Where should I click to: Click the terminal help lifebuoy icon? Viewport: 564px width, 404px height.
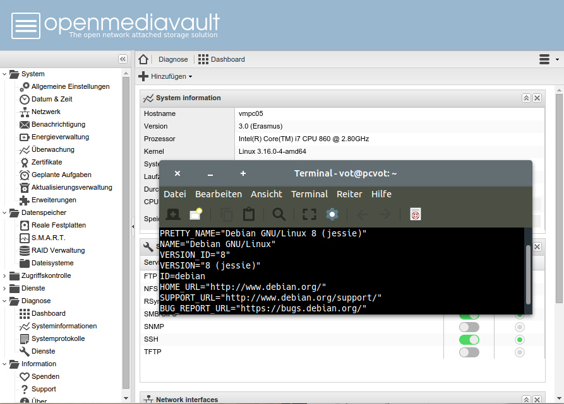(x=416, y=214)
